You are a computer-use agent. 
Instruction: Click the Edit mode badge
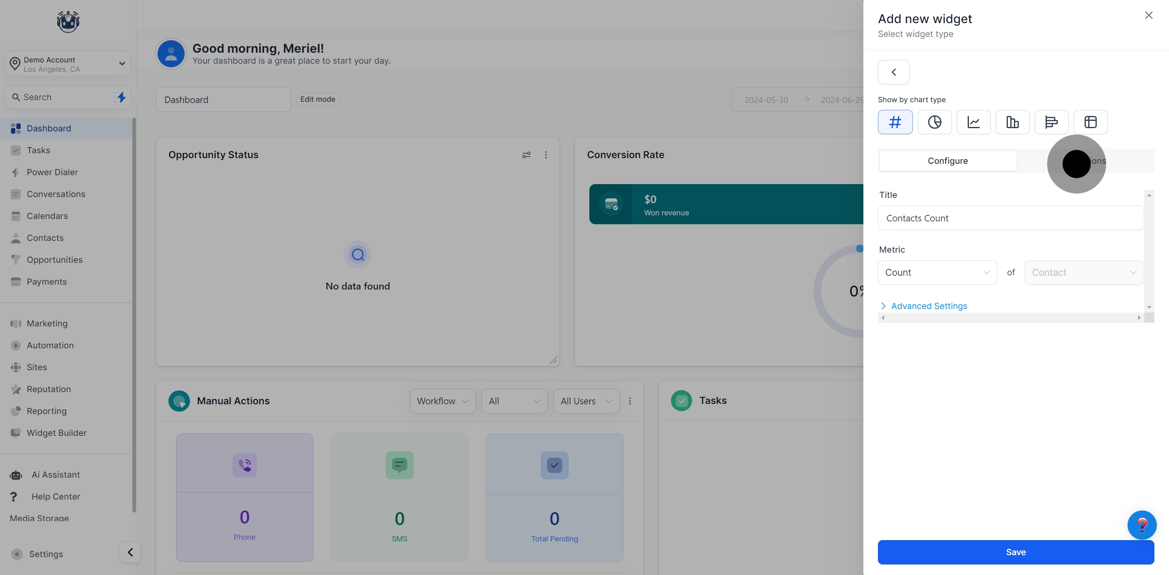(x=318, y=99)
